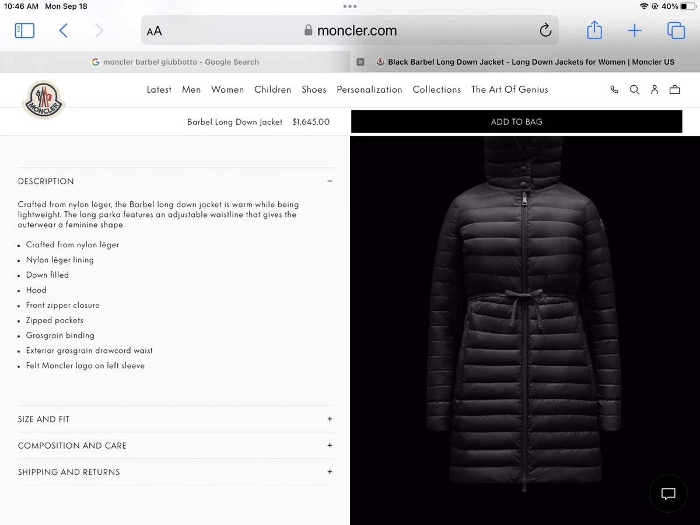Tap the black jacket product image
This screenshot has width=700, height=525.
(x=524, y=331)
